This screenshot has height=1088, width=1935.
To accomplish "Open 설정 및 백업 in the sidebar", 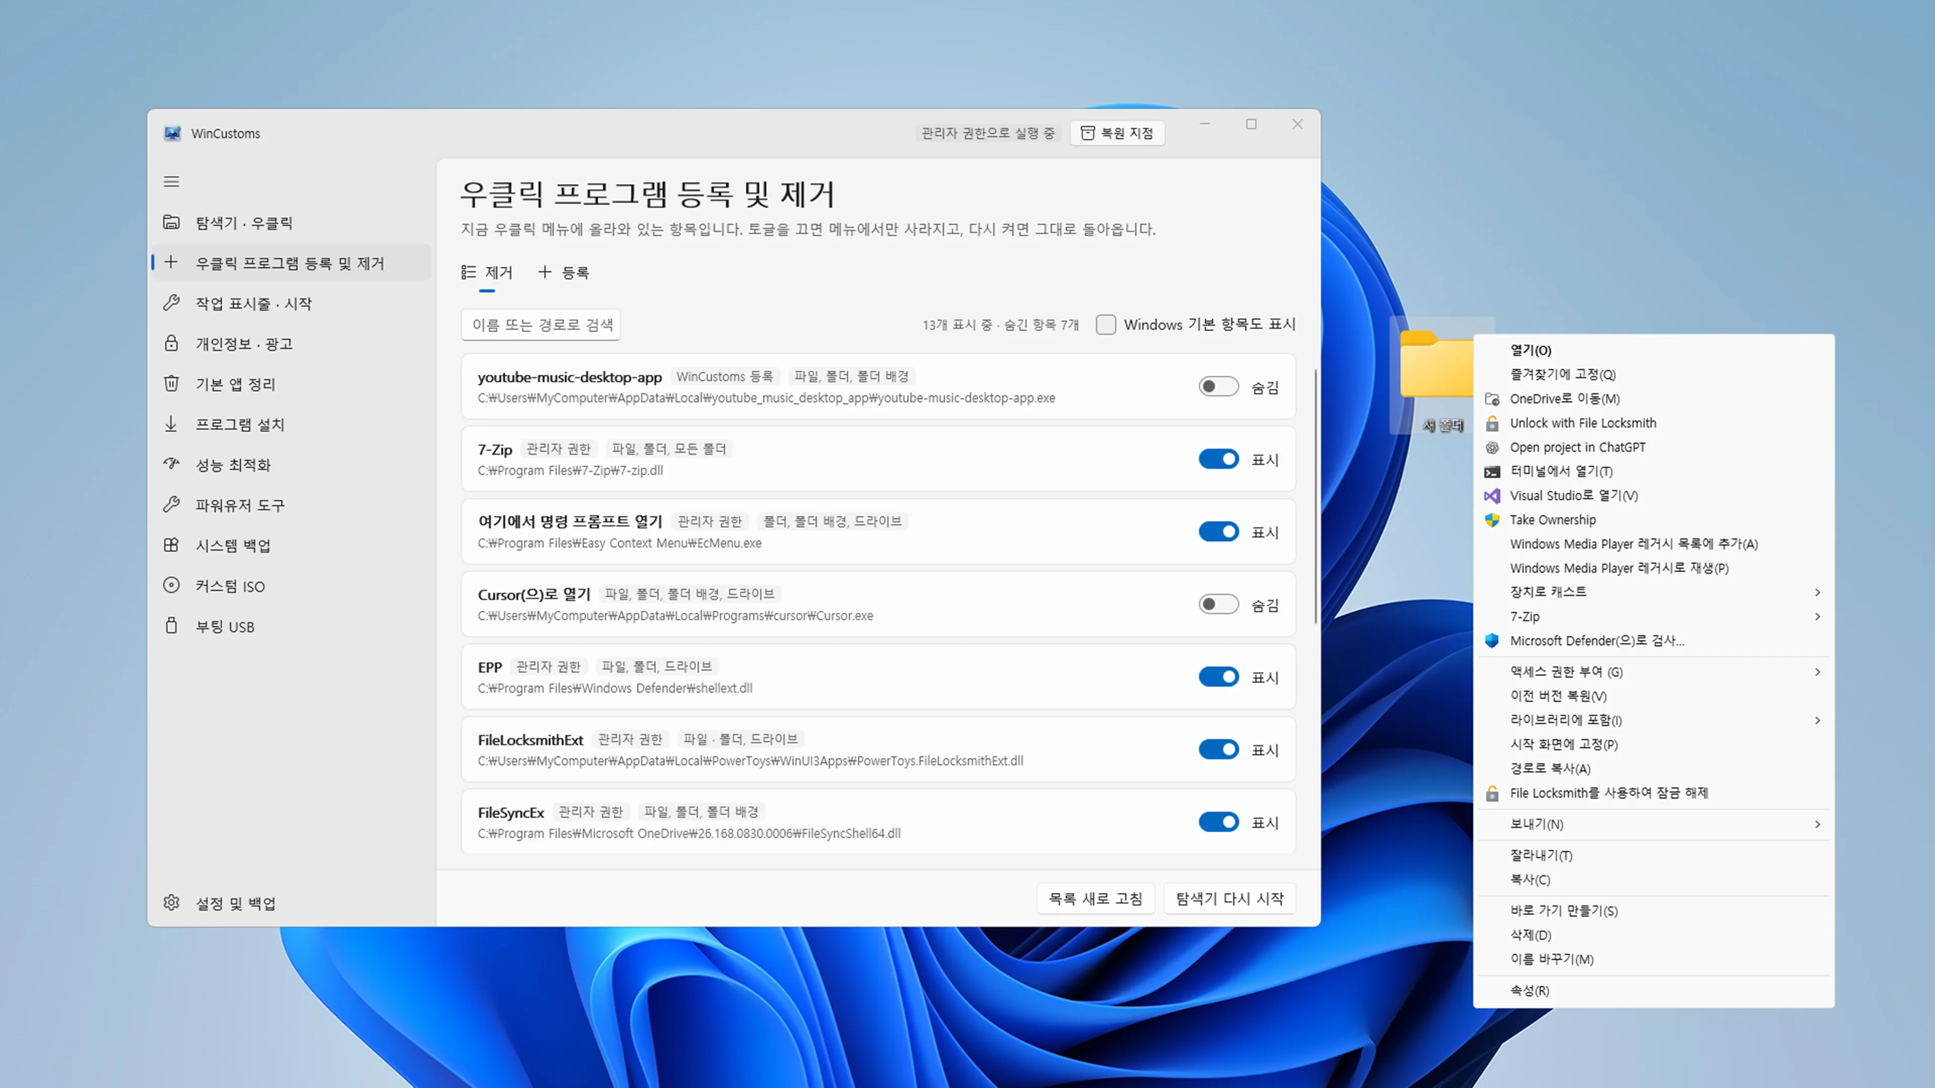I will point(291,903).
